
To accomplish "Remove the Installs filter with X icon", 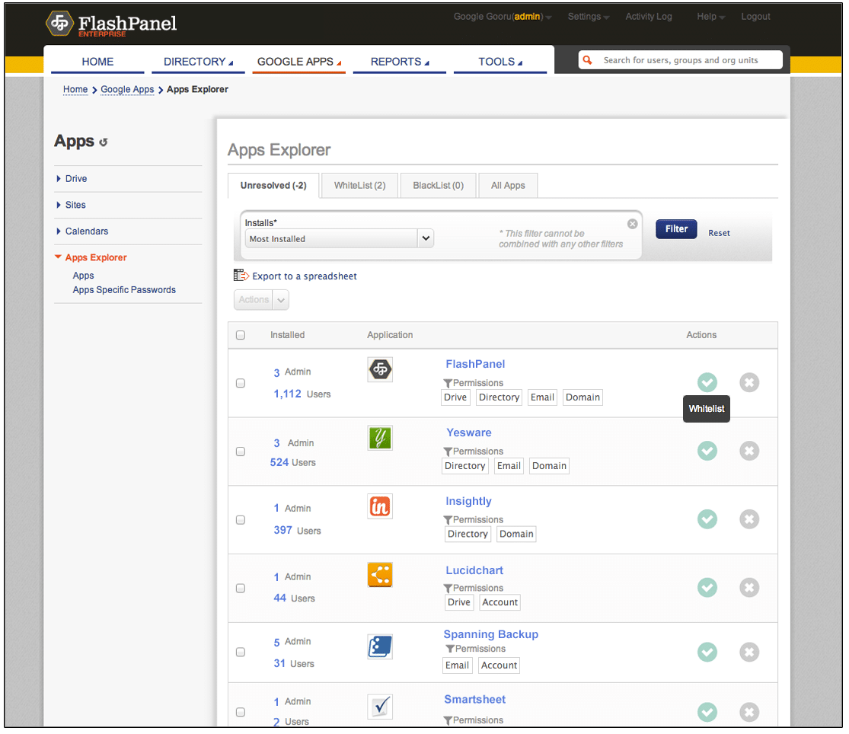I will tap(633, 224).
